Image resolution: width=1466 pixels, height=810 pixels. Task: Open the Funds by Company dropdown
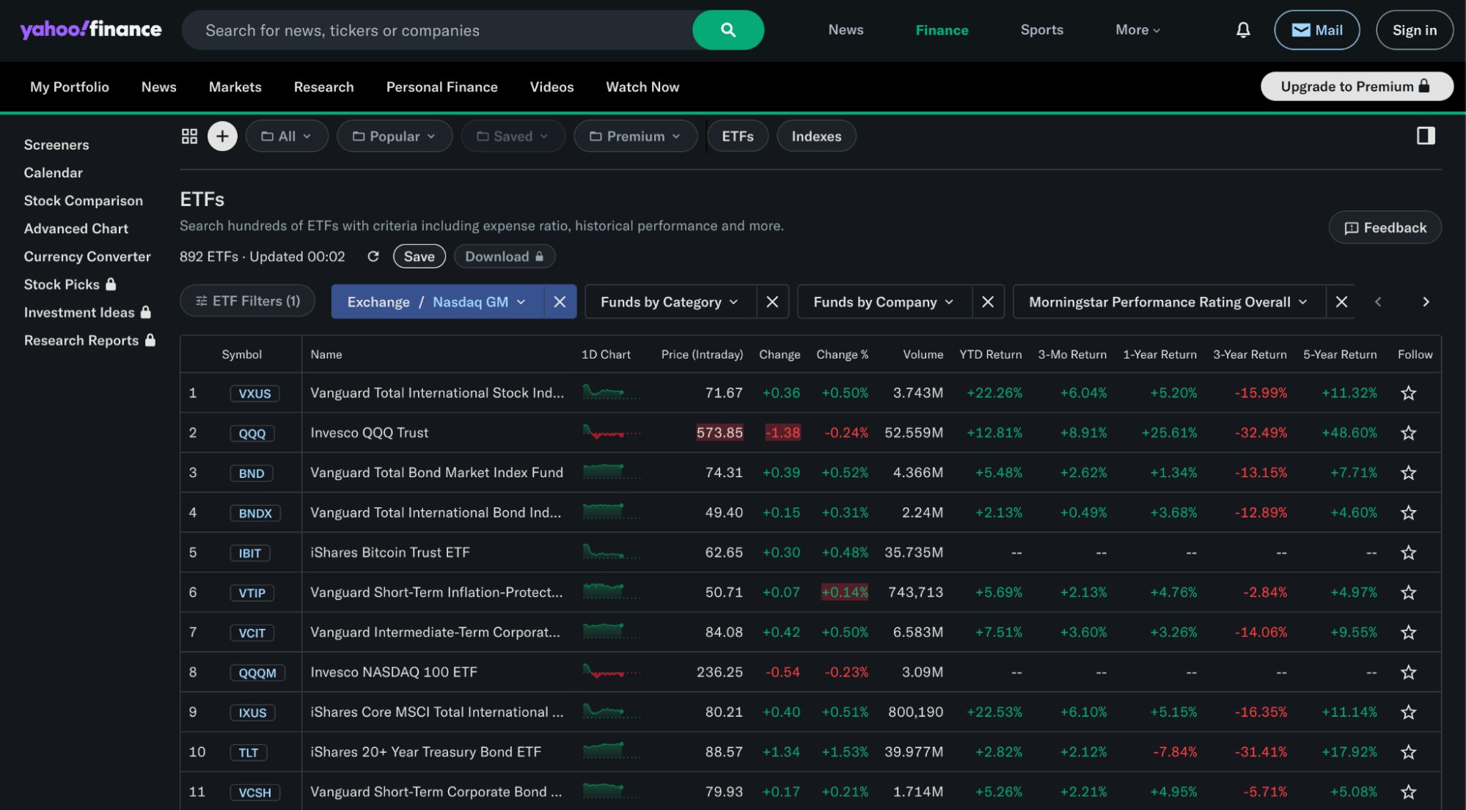[x=884, y=302]
